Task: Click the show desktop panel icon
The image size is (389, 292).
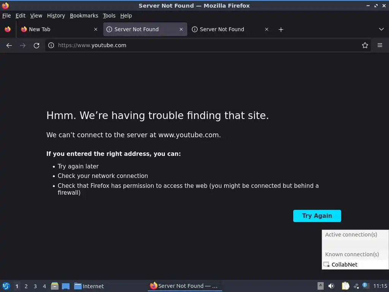Action: tap(66, 286)
